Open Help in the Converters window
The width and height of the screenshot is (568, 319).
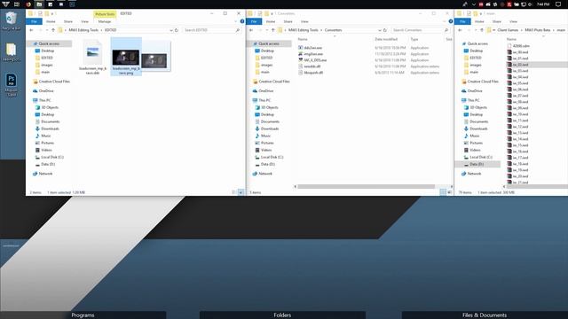451,21
